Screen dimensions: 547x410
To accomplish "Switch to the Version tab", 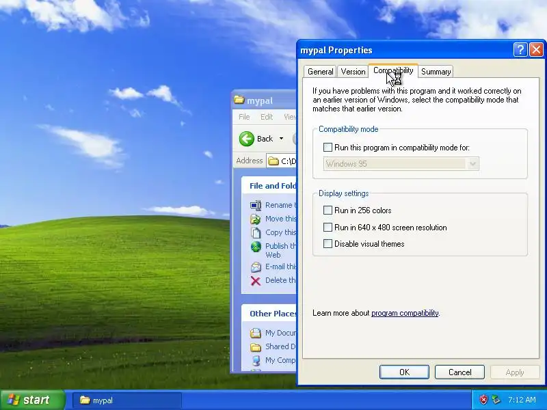I will click(x=353, y=72).
